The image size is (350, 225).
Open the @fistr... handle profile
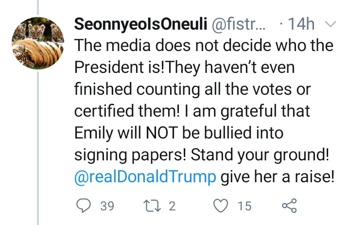238,24
